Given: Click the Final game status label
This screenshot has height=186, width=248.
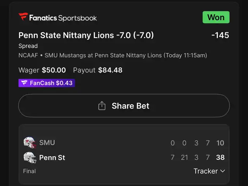Looking at the screenshot, I should click(29, 171).
